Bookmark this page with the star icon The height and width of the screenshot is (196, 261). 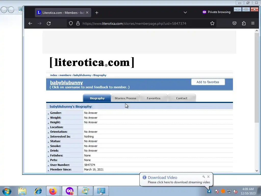212,23
